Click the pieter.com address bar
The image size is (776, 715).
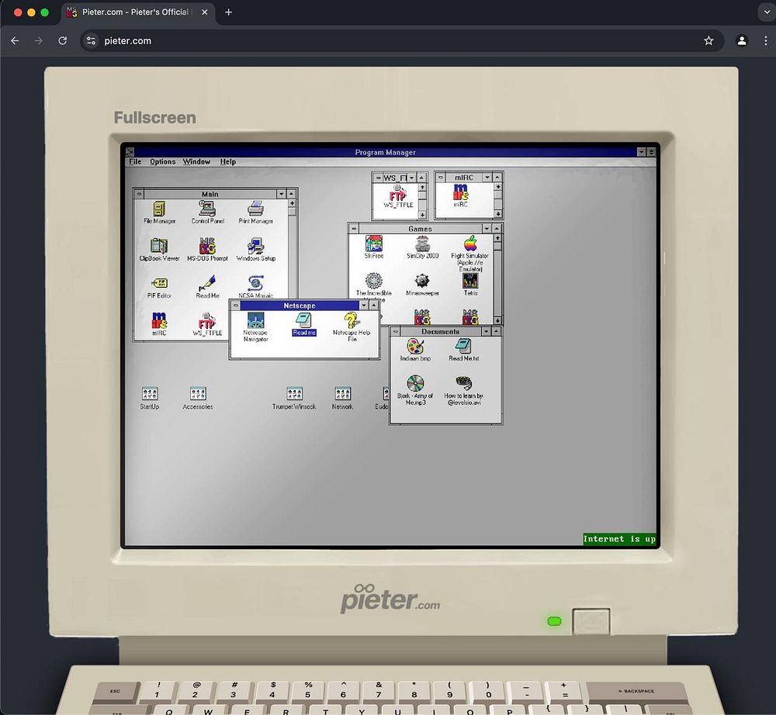click(402, 40)
